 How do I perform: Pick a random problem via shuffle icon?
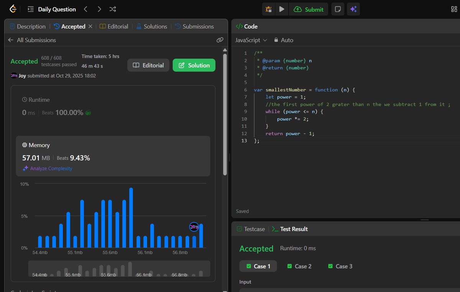coord(112,9)
